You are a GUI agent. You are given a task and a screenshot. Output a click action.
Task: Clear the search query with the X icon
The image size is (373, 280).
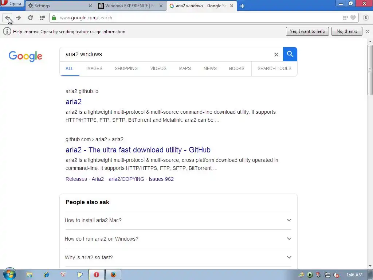point(276,55)
